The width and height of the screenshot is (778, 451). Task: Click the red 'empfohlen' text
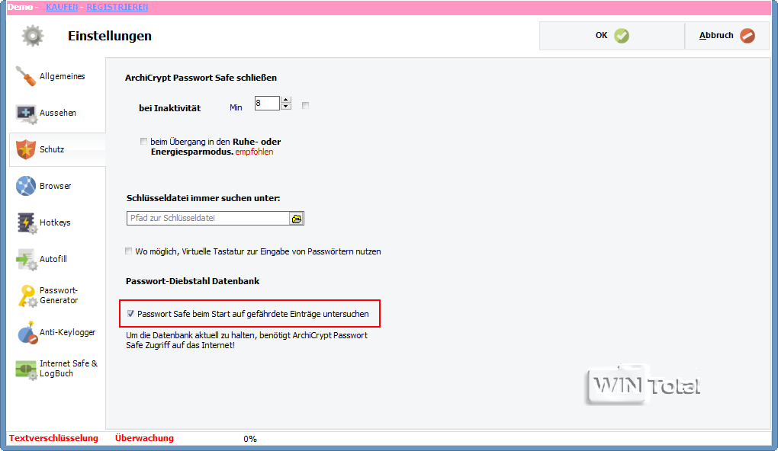[254, 152]
